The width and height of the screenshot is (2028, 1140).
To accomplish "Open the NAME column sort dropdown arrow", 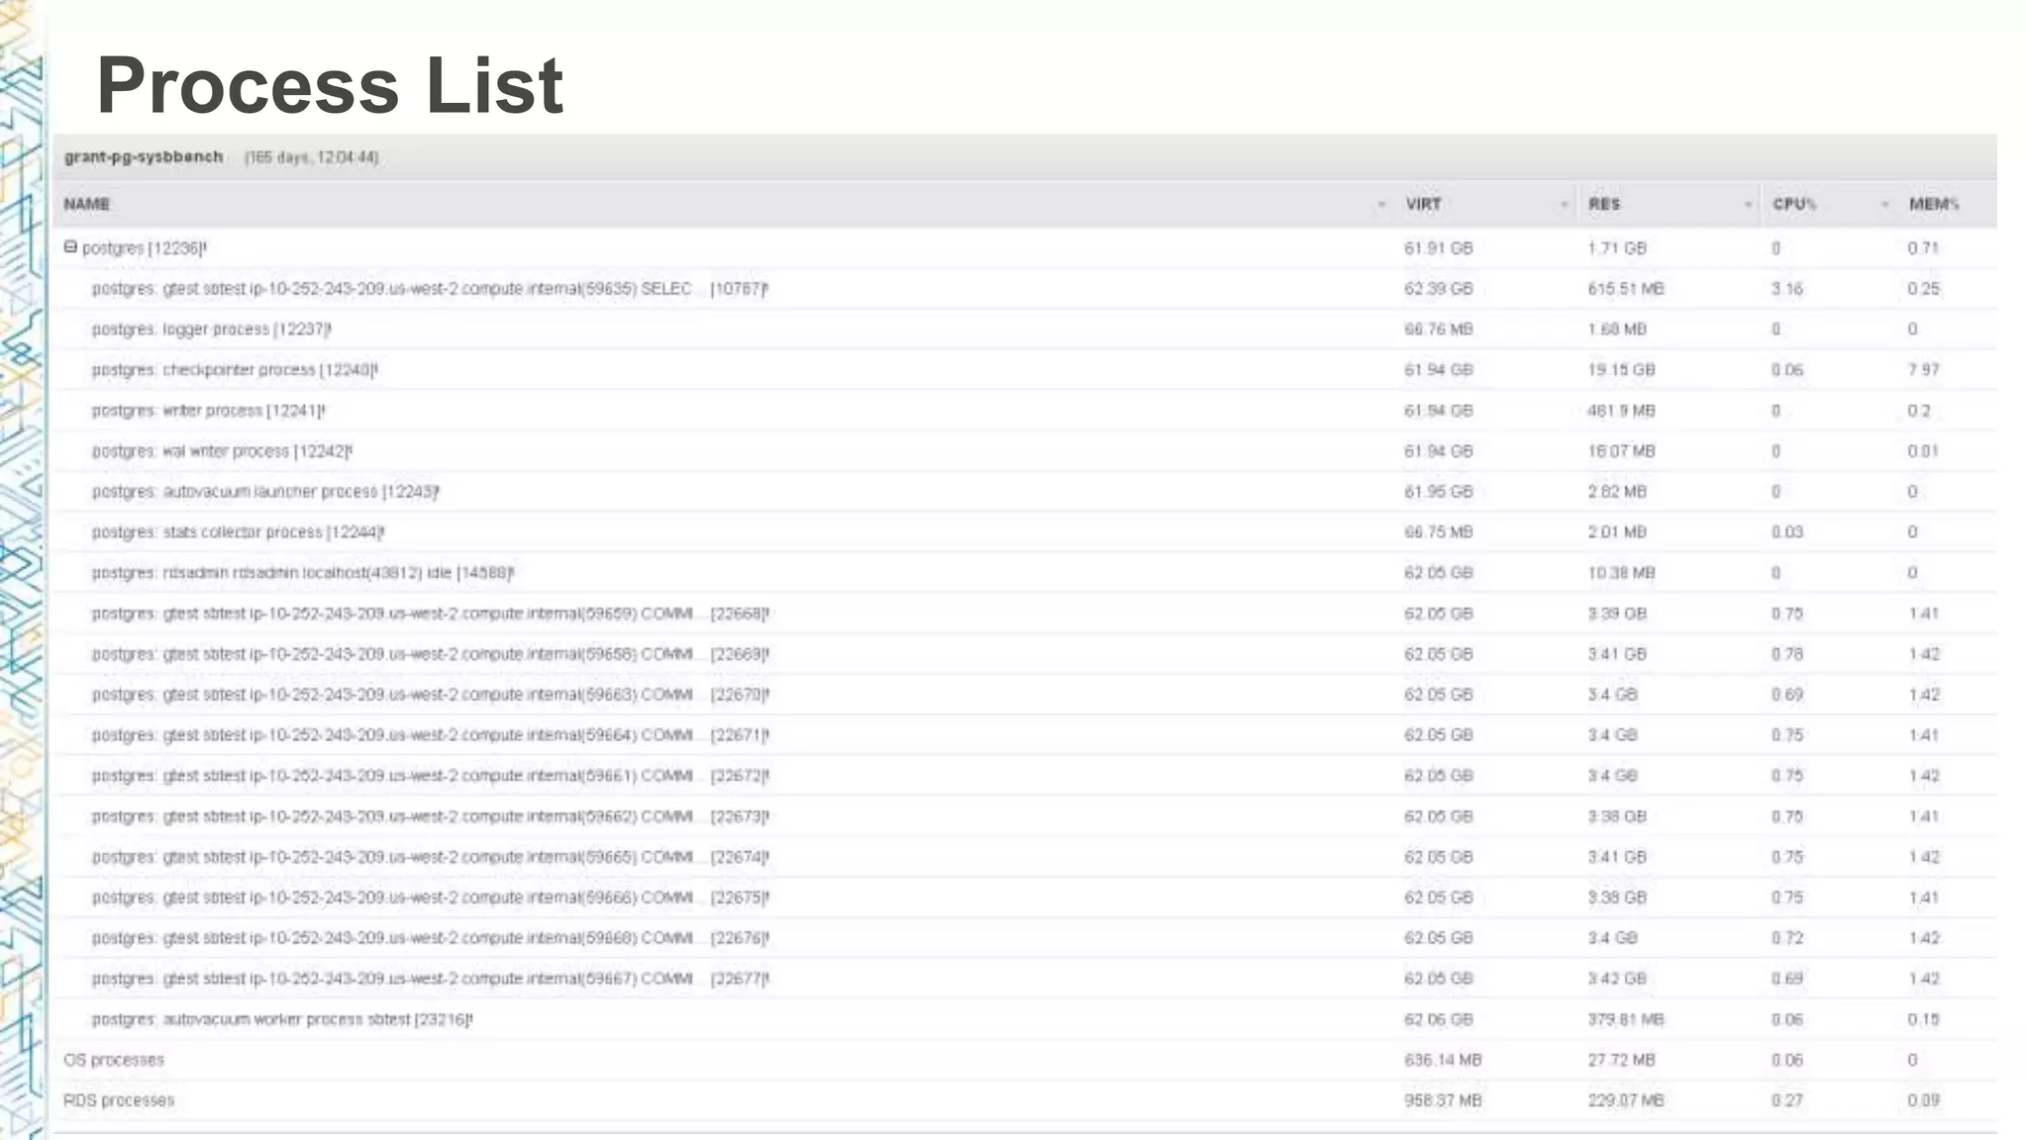I will [x=1381, y=205].
